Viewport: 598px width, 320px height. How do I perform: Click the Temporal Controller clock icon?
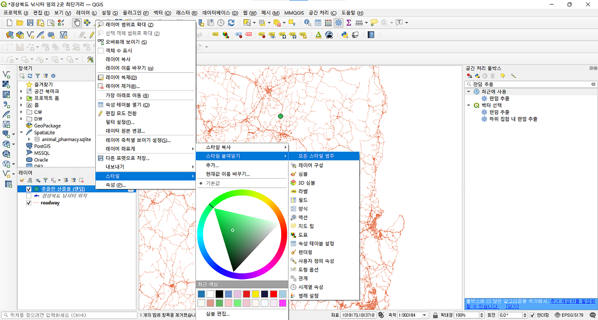[x=221, y=22]
